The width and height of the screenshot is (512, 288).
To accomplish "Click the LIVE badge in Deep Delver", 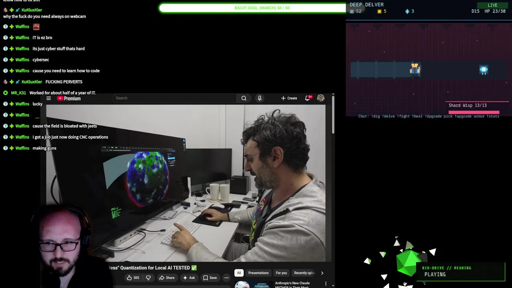I will tap(492, 5).
